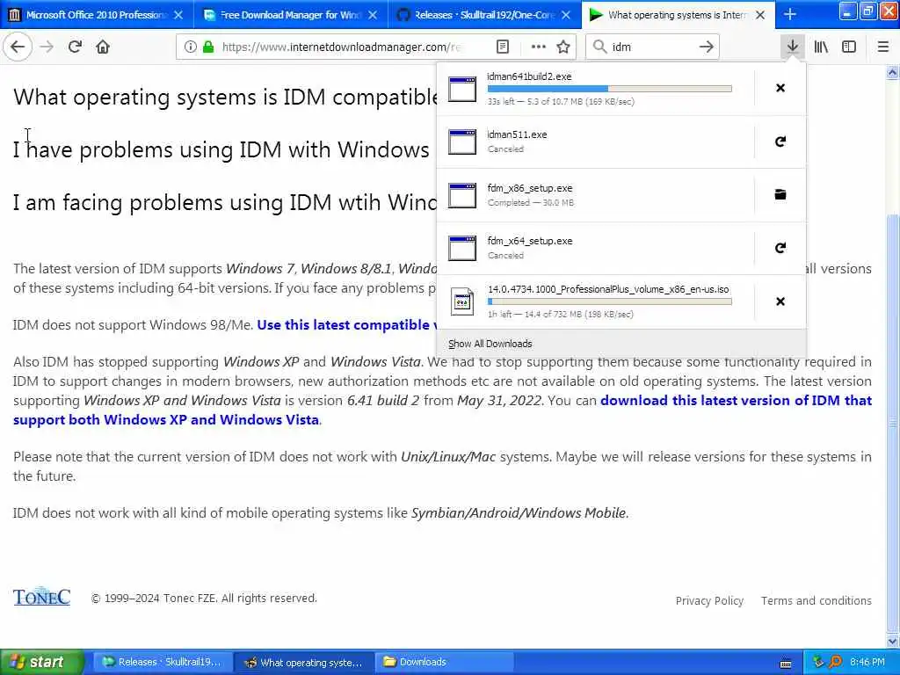Open the Library toolbar icon
The height and width of the screenshot is (675, 900).
click(821, 47)
